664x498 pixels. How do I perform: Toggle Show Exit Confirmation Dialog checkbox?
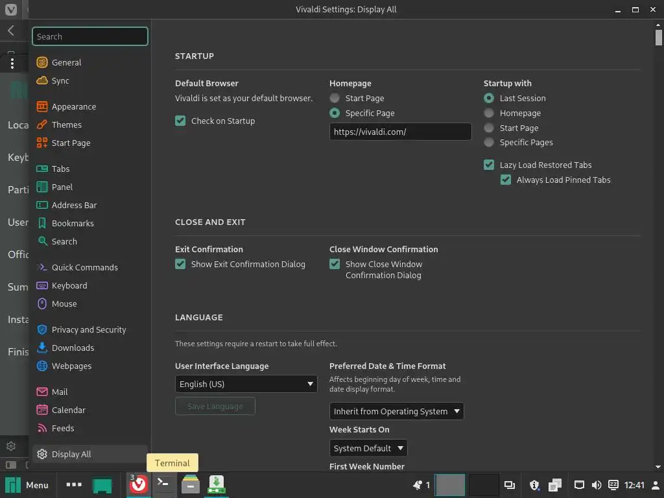[x=180, y=265]
